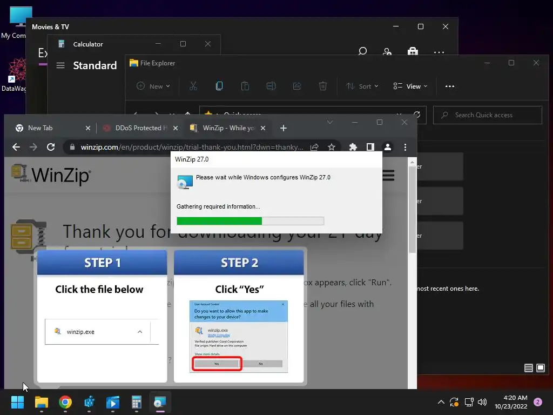Open the store bag icon in Movies & TV

(413, 51)
